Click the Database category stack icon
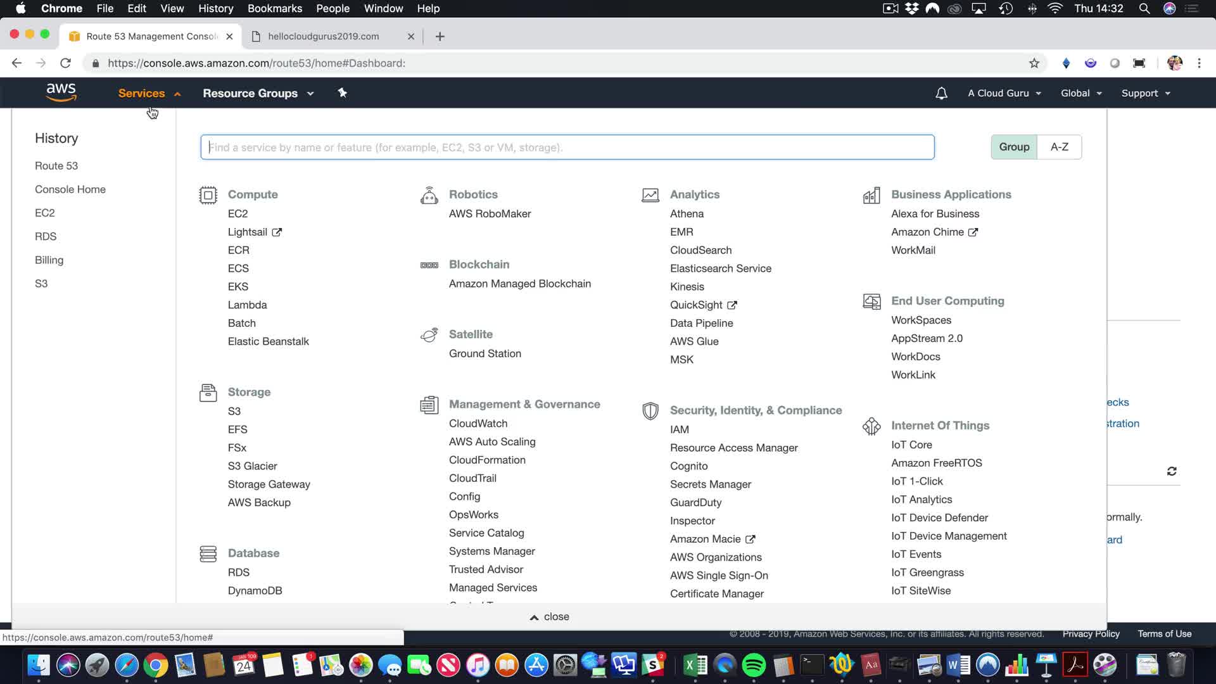This screenshot has height=684, width=1216. tap(208, 554)
